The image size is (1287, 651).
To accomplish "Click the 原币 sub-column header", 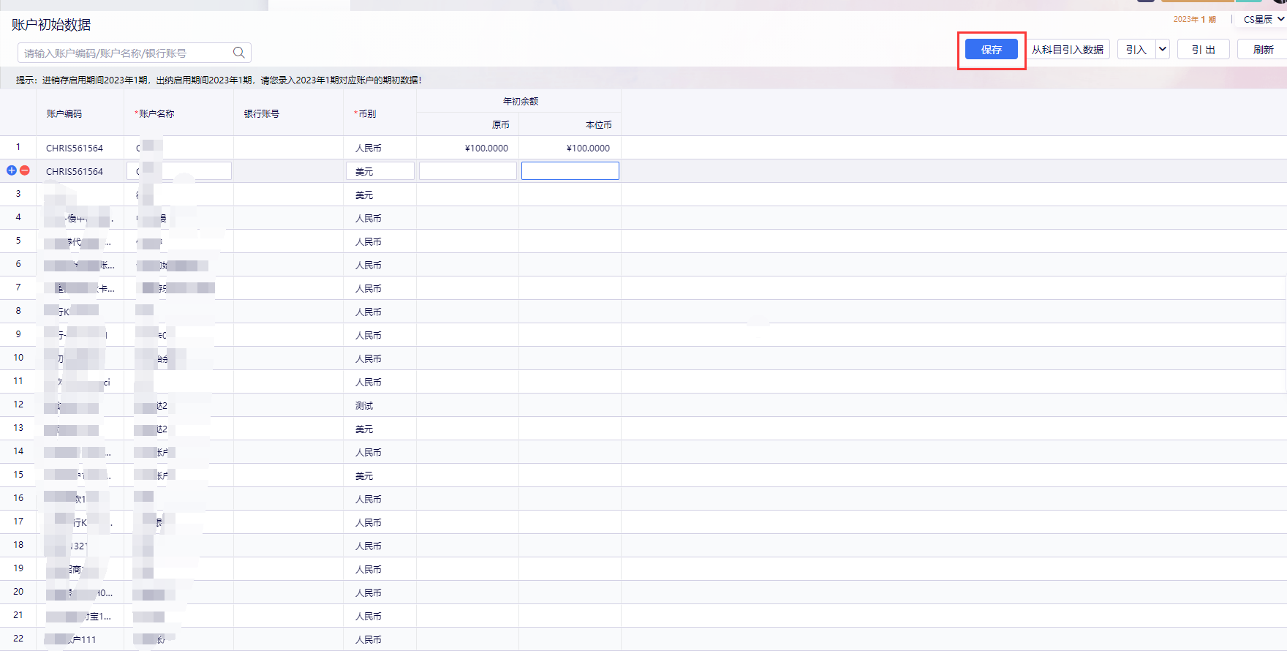I will pyautogui.click(x=501, y=124).
